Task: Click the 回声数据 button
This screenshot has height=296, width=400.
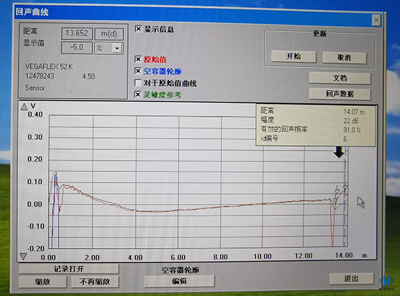Action: tap(339, 94)
